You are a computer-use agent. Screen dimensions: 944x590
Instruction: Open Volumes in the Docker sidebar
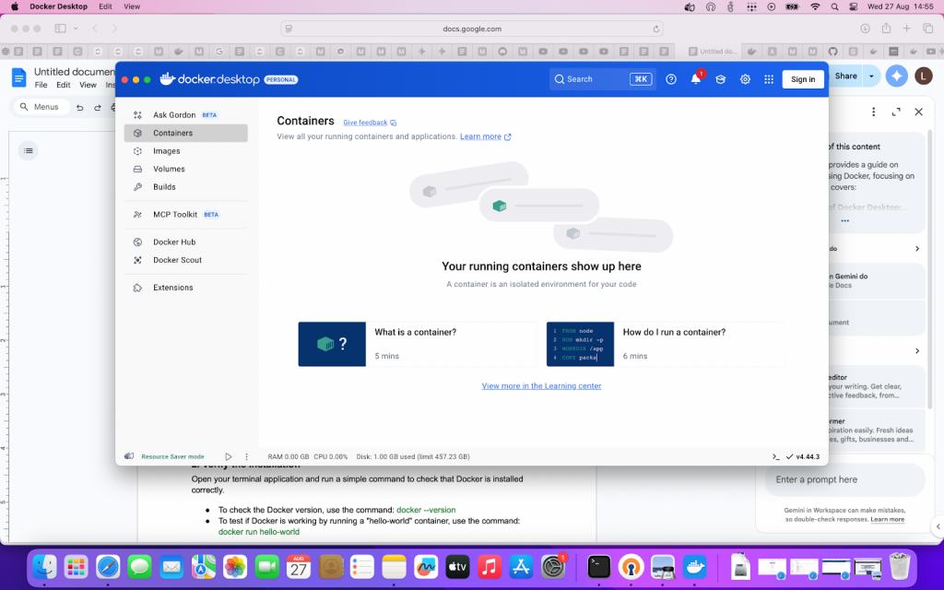169,169
